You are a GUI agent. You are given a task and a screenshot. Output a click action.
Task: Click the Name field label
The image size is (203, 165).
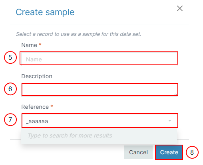(29, 45)
